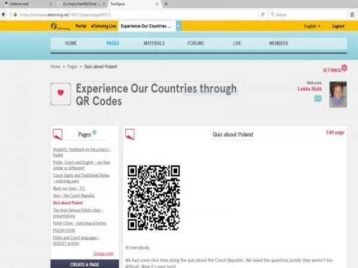Open a new browser tab with plus icon
The height and width of the screenshot is (268, 358).
pyautogui.click(x=166, y=4)
